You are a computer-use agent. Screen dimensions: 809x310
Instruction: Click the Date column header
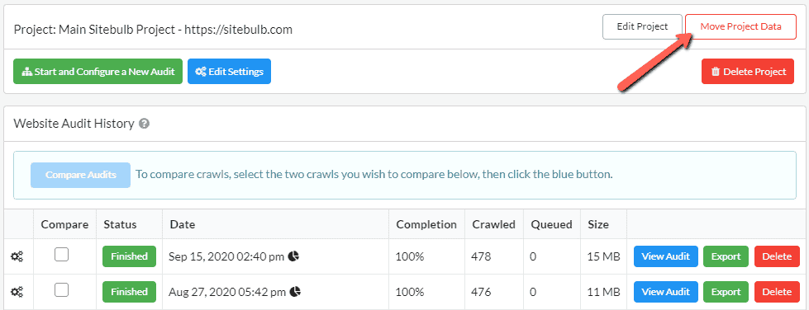point(183,224)
